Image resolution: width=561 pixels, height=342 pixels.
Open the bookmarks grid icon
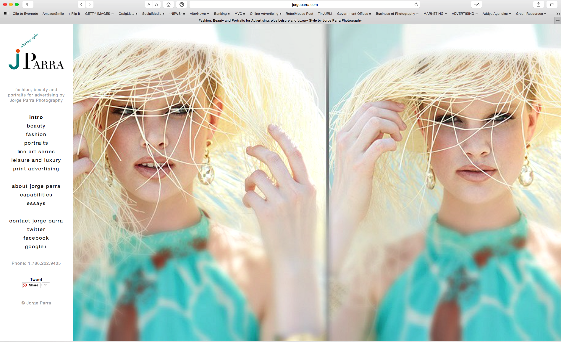tap(6, 14)
